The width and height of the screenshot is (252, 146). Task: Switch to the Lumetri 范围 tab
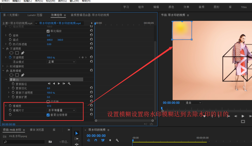(35, 15)
